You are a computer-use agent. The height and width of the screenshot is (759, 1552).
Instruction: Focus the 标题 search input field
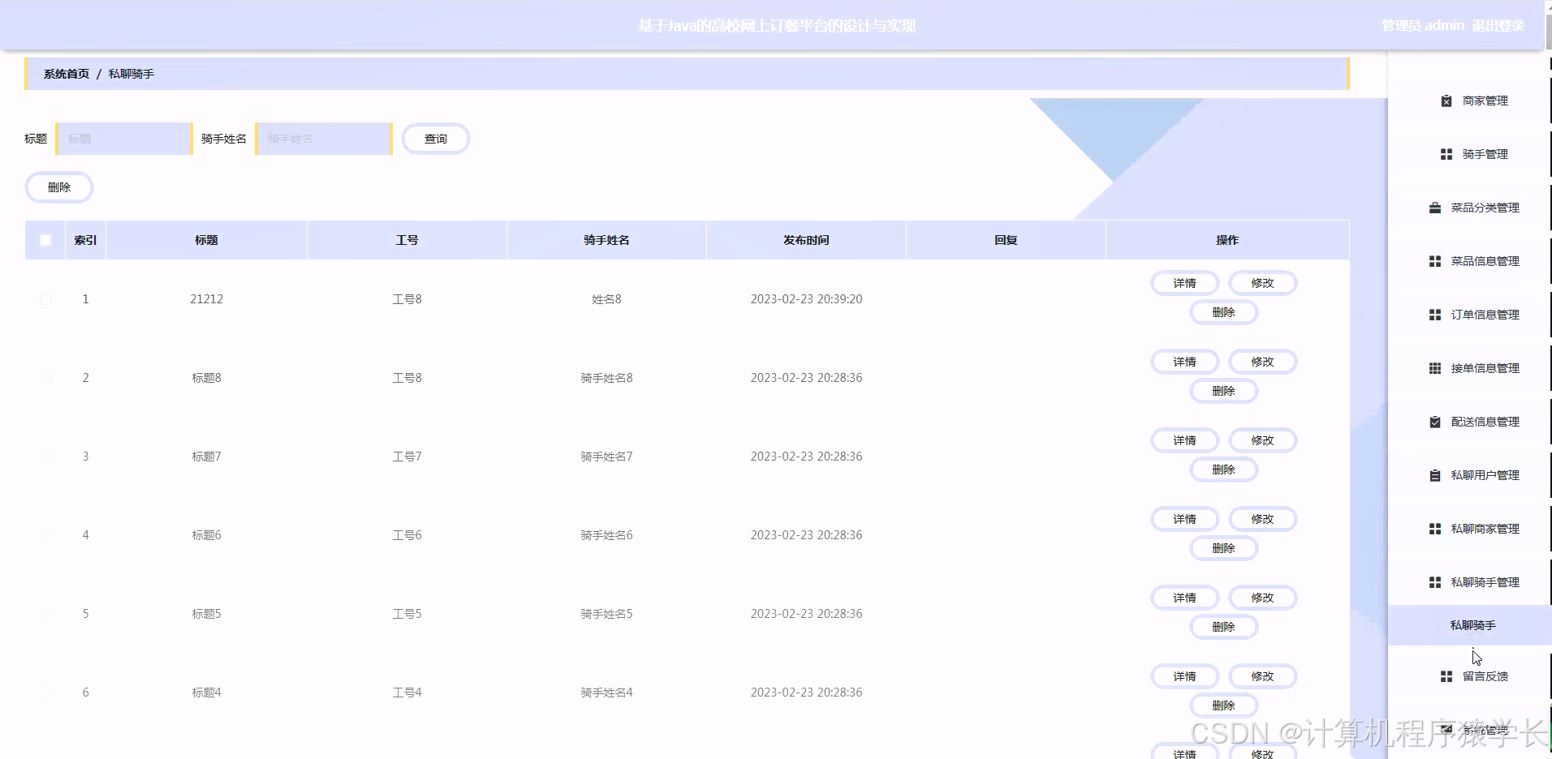click(x=124, y=139)
